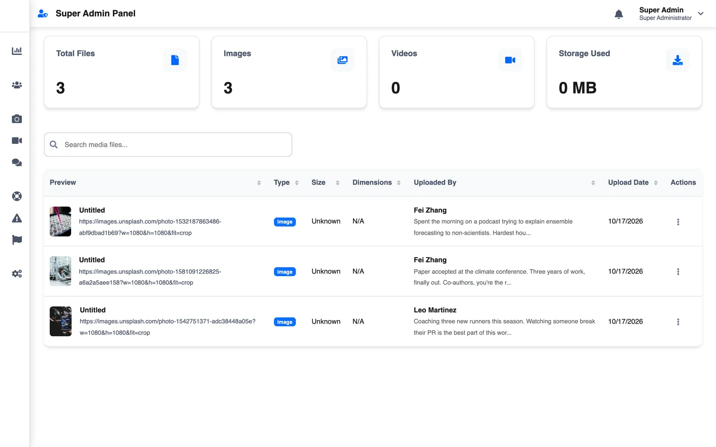The height and width of the screenshot is (447, 716).
Task: Sort table by Upload Date column
Action: pos(633,182)
